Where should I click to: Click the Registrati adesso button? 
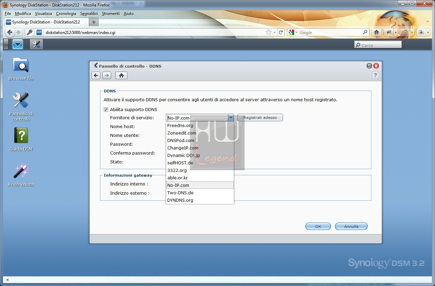[260, 118]
